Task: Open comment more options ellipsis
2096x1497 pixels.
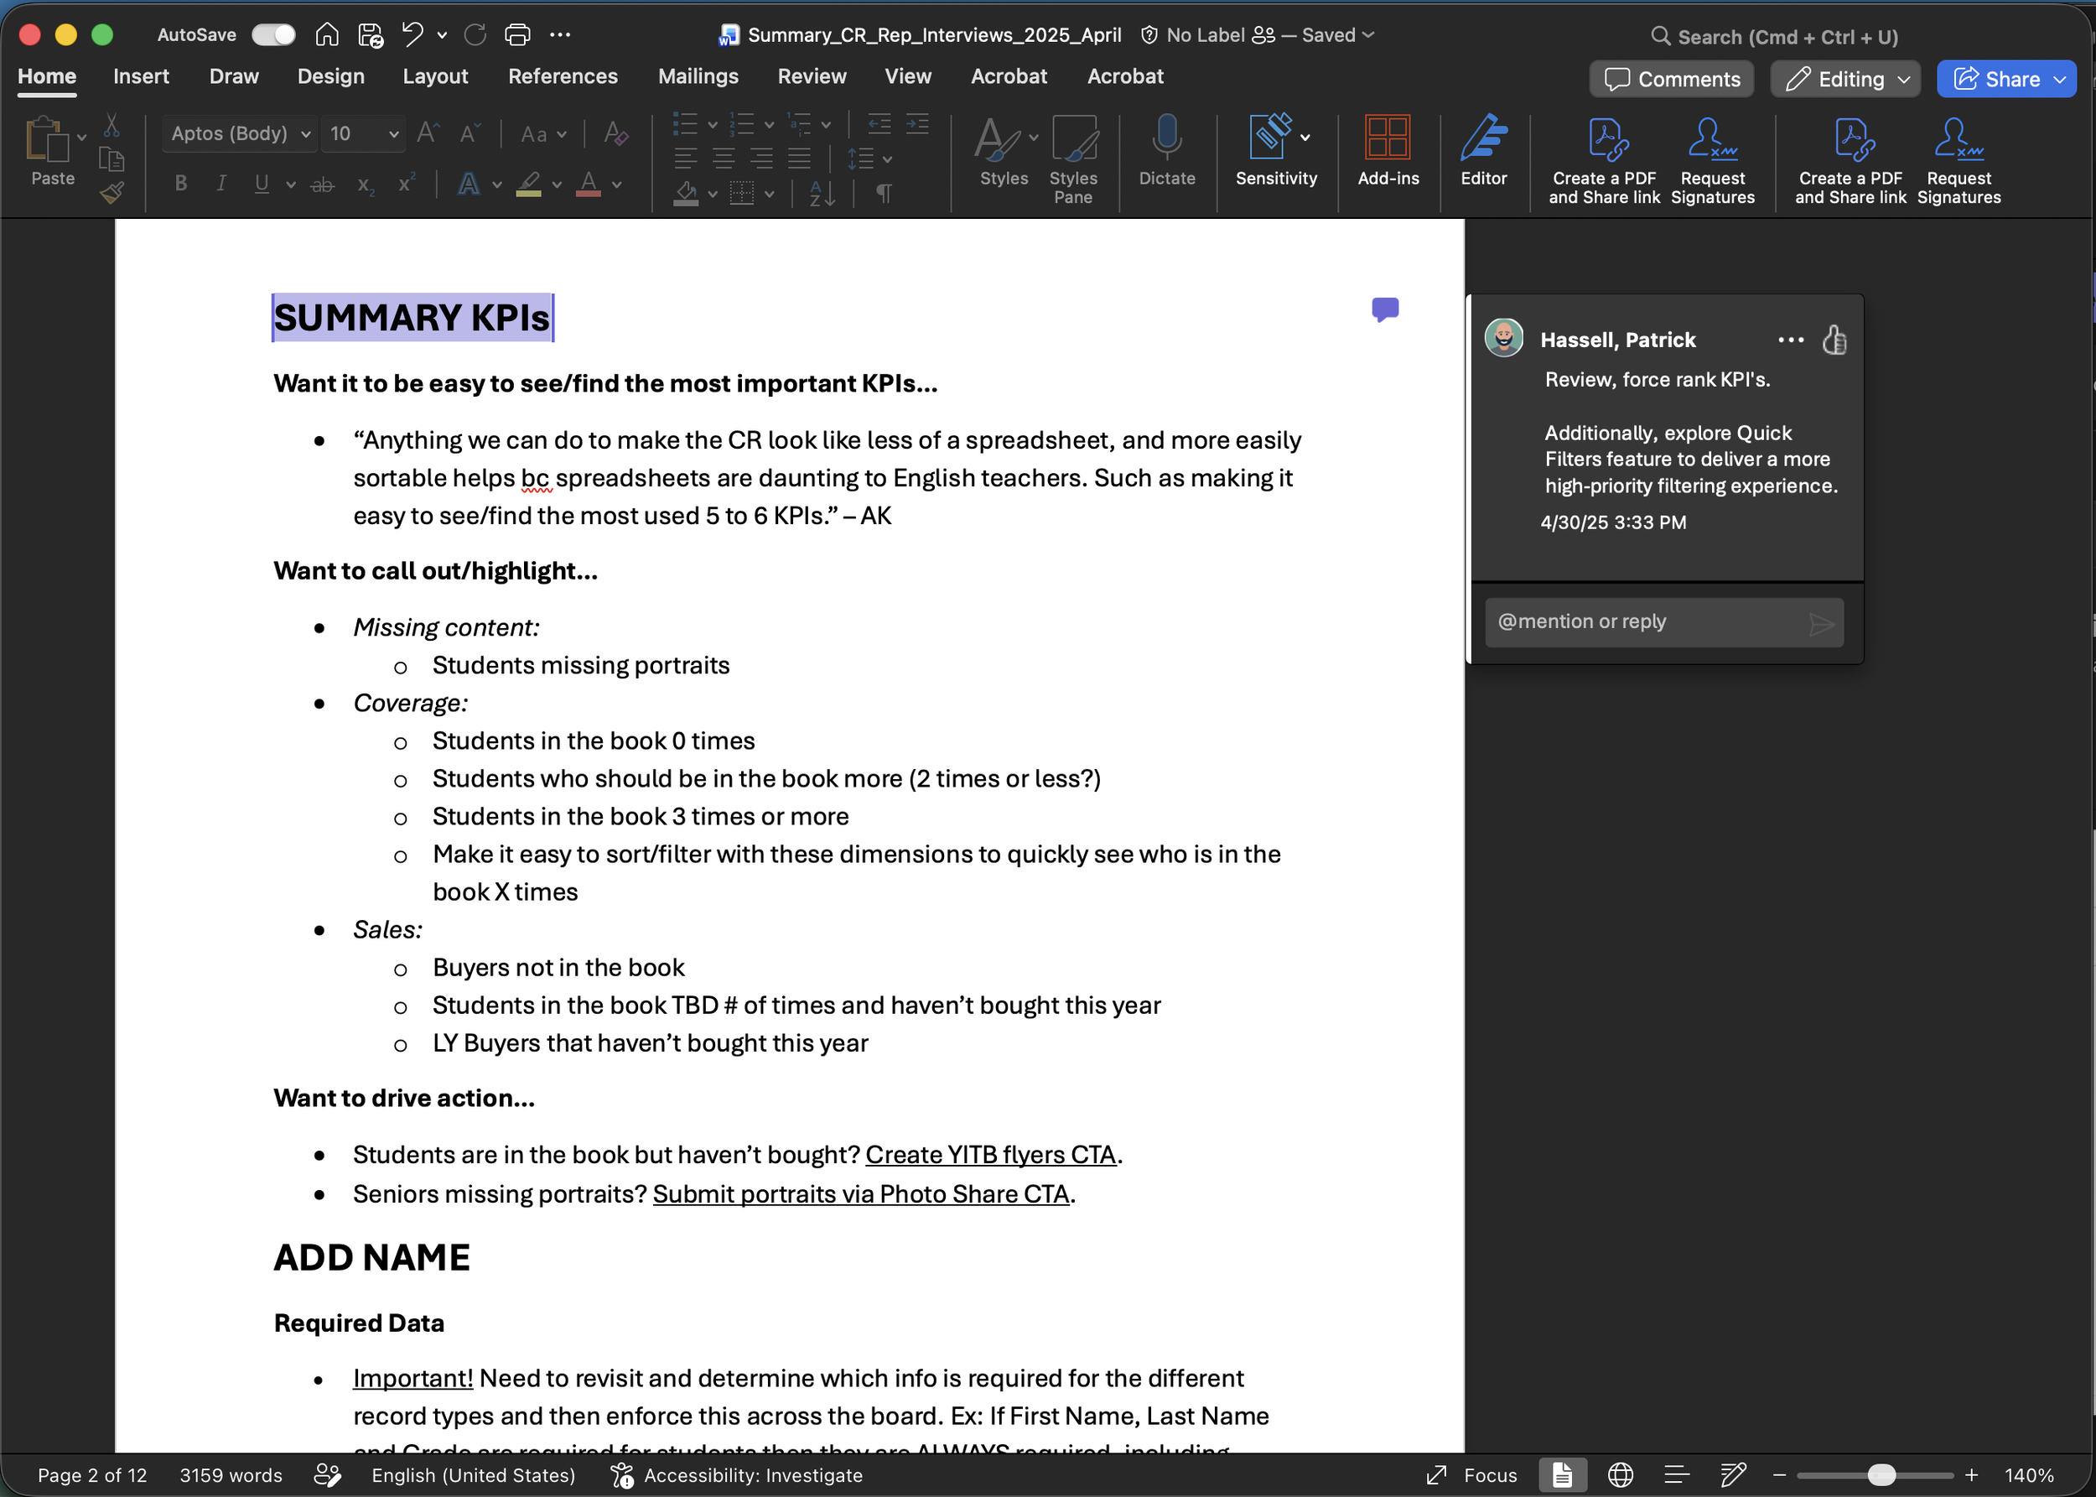Action: coord(1790,340)
